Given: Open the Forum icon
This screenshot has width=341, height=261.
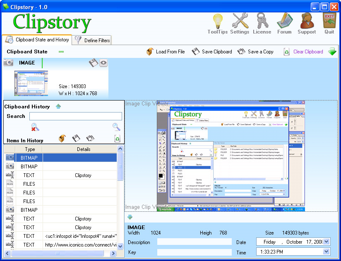Looking at the screenshot, I should click(284, 21).
